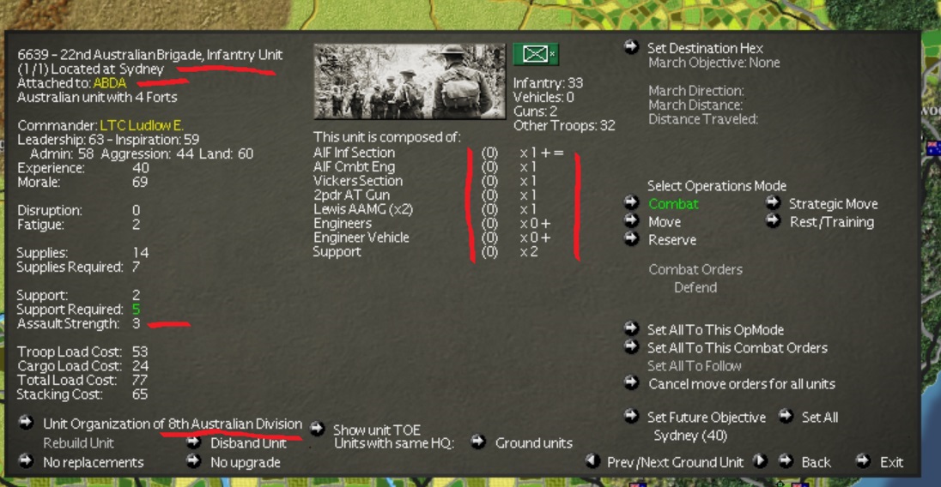Open commander LTC Ludlow E.
941x487 pixels.
coord(142,125)
